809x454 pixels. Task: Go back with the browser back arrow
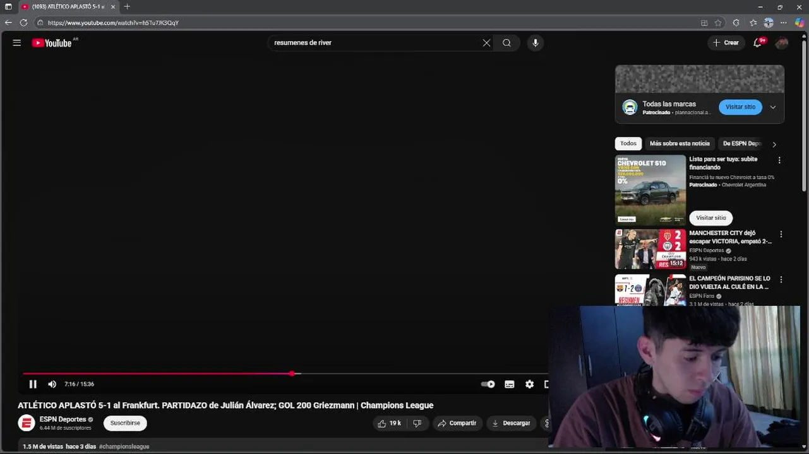click(8, 23)
